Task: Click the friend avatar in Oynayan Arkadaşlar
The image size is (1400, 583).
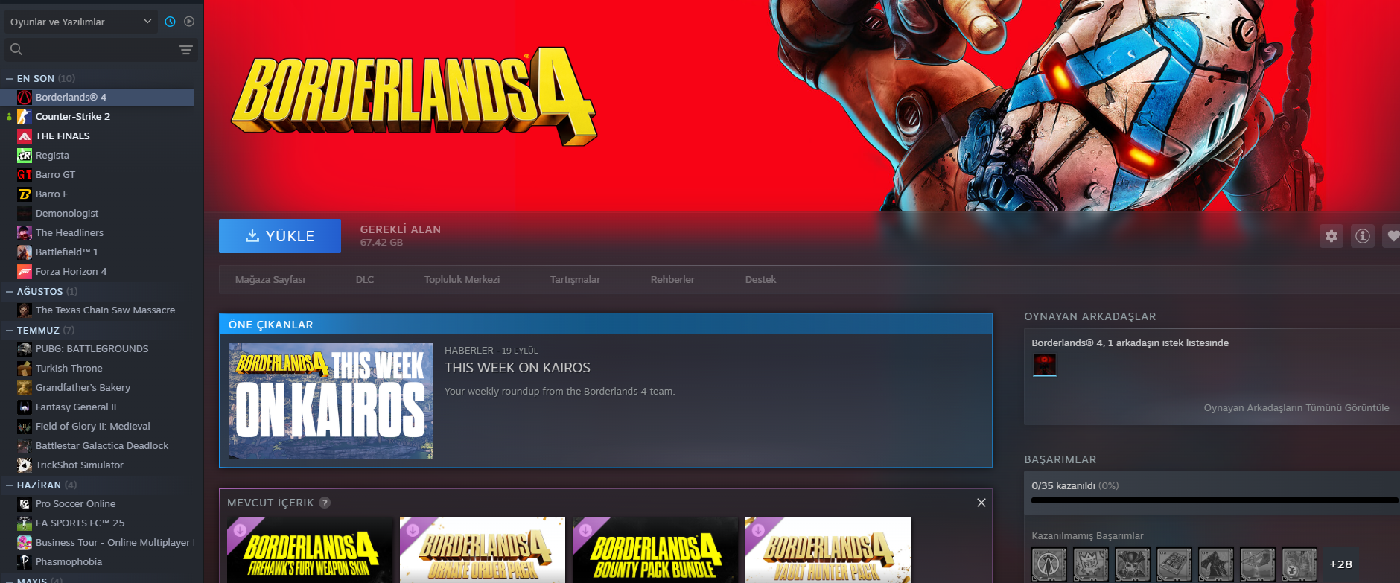Action: coord(1044,365)
